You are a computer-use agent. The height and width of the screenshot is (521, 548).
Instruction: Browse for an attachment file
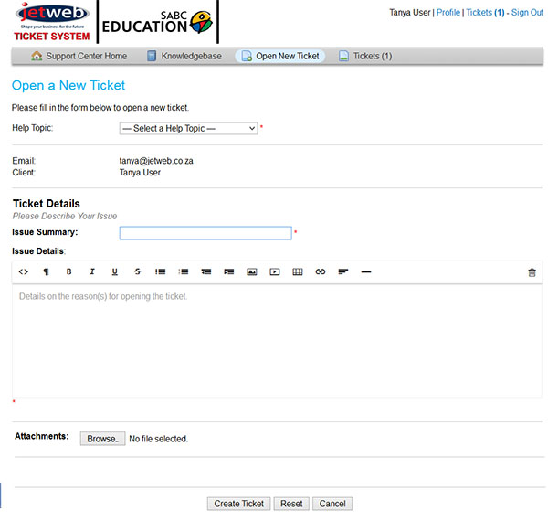pyautogui.click(x=102, y=439)
